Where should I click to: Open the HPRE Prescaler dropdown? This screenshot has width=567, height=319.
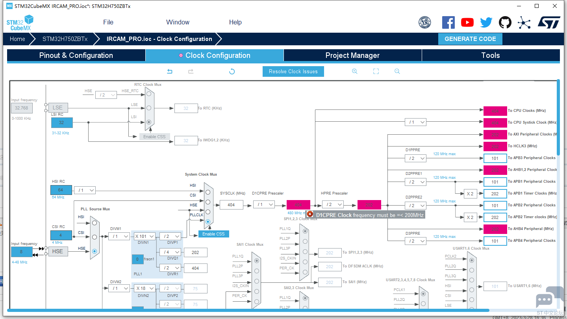[x=333, y=204]
